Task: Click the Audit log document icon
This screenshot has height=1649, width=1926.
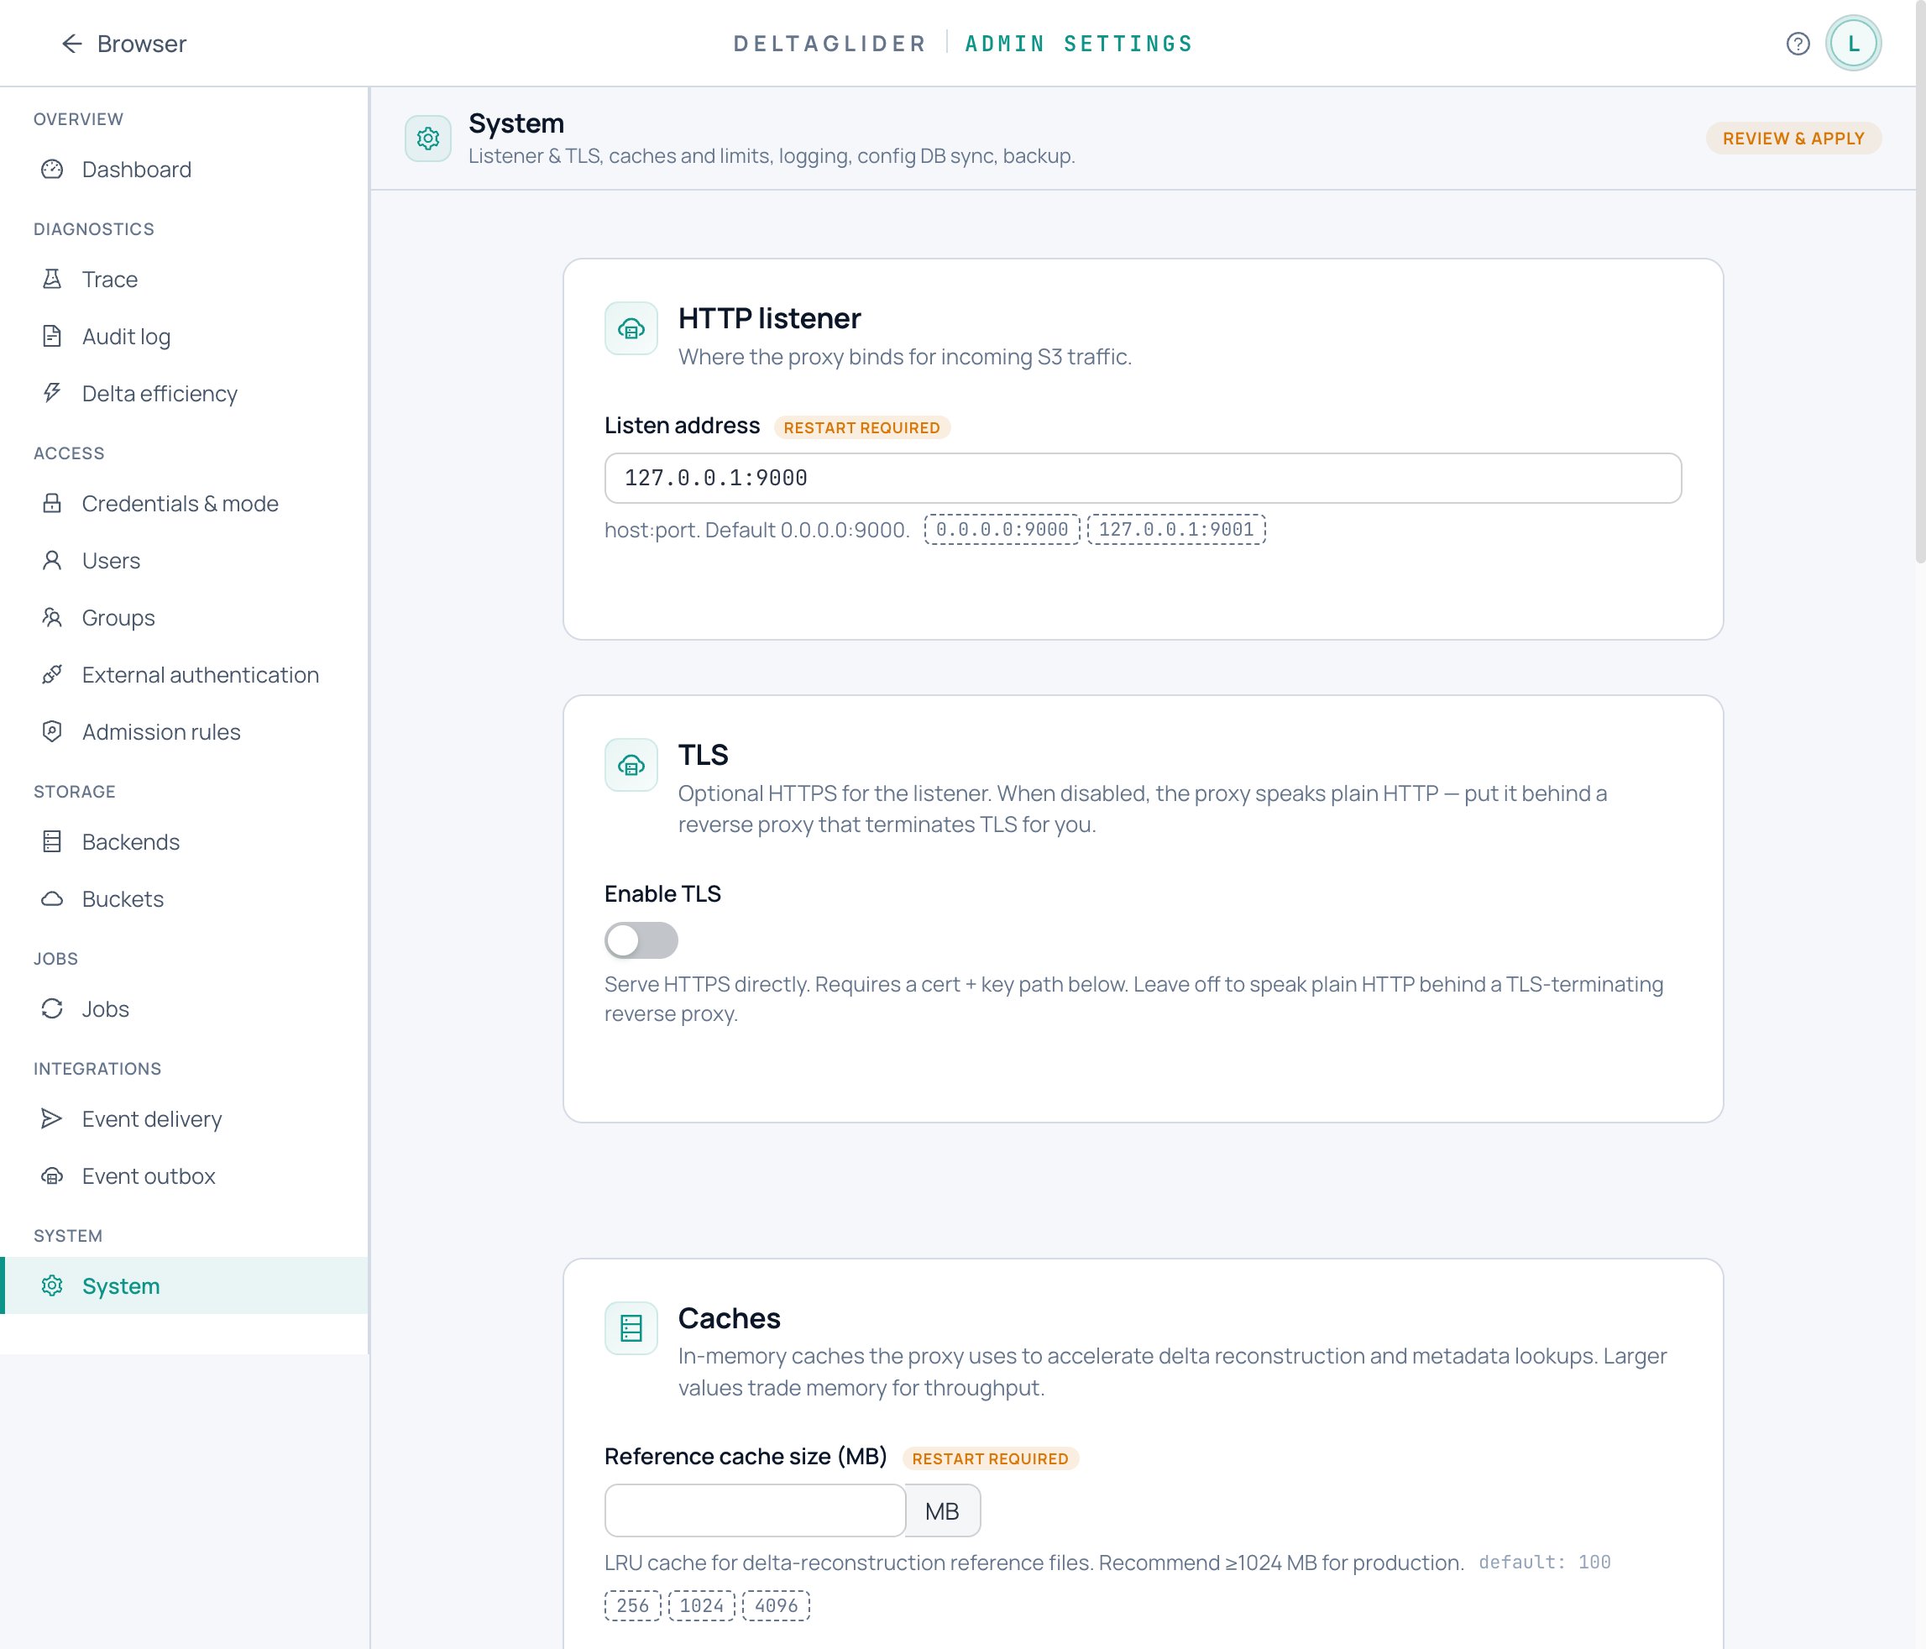Action: click(x=52, y=337)
